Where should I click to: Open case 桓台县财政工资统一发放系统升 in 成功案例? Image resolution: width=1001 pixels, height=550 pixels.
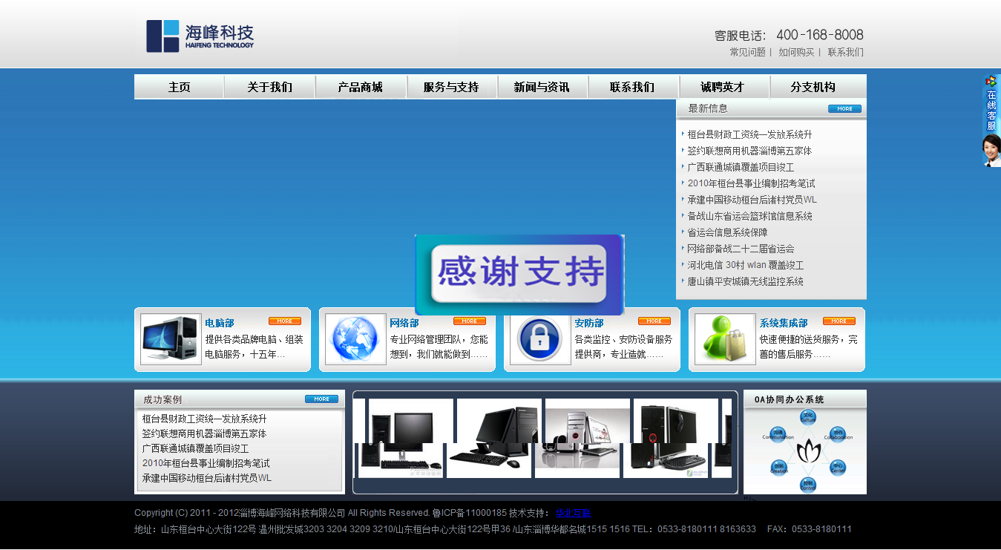click(205, 419)
